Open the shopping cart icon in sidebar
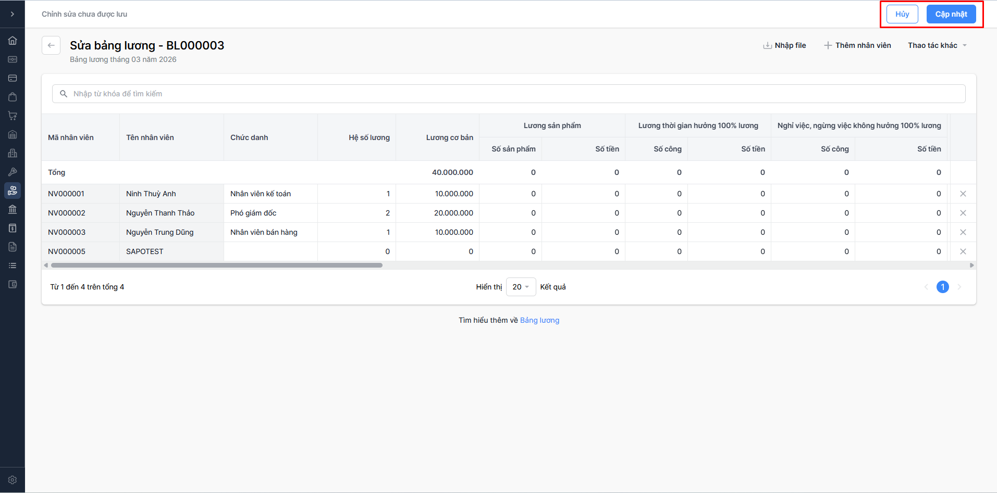 (x=13, y=116)
